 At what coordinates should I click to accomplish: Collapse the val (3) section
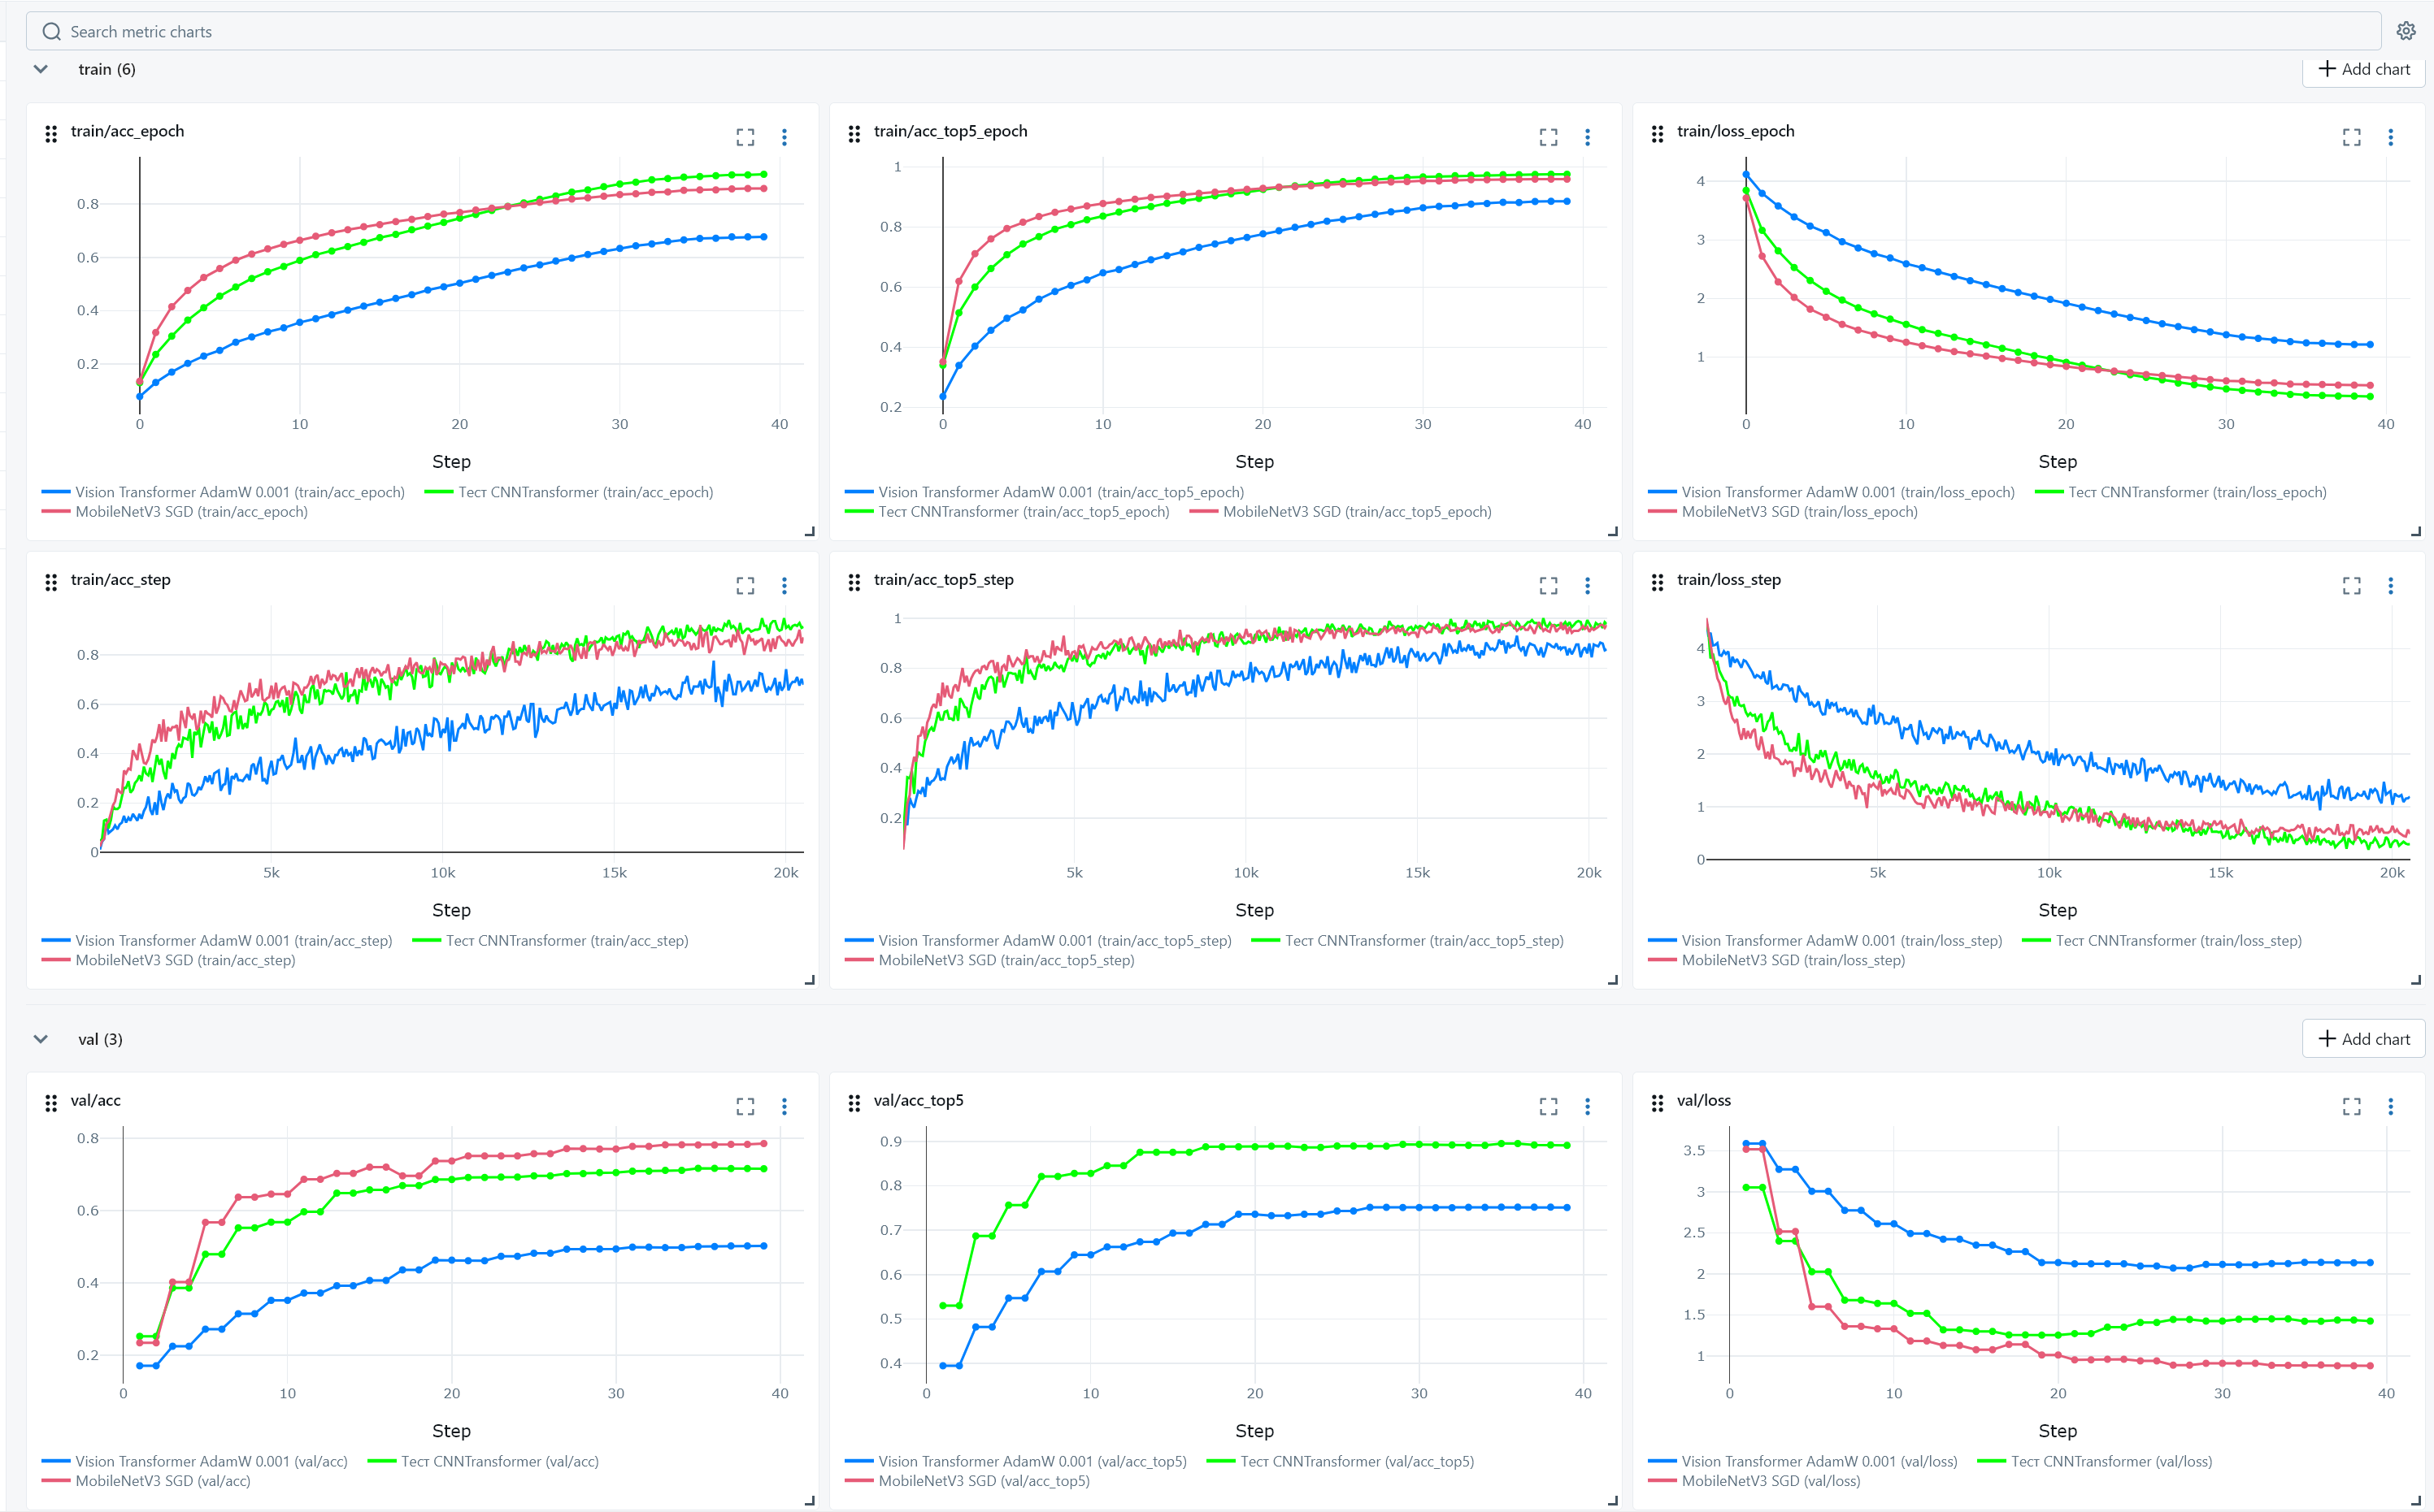(41, 1039)
